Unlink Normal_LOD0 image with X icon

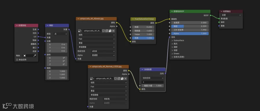point(126,79)
